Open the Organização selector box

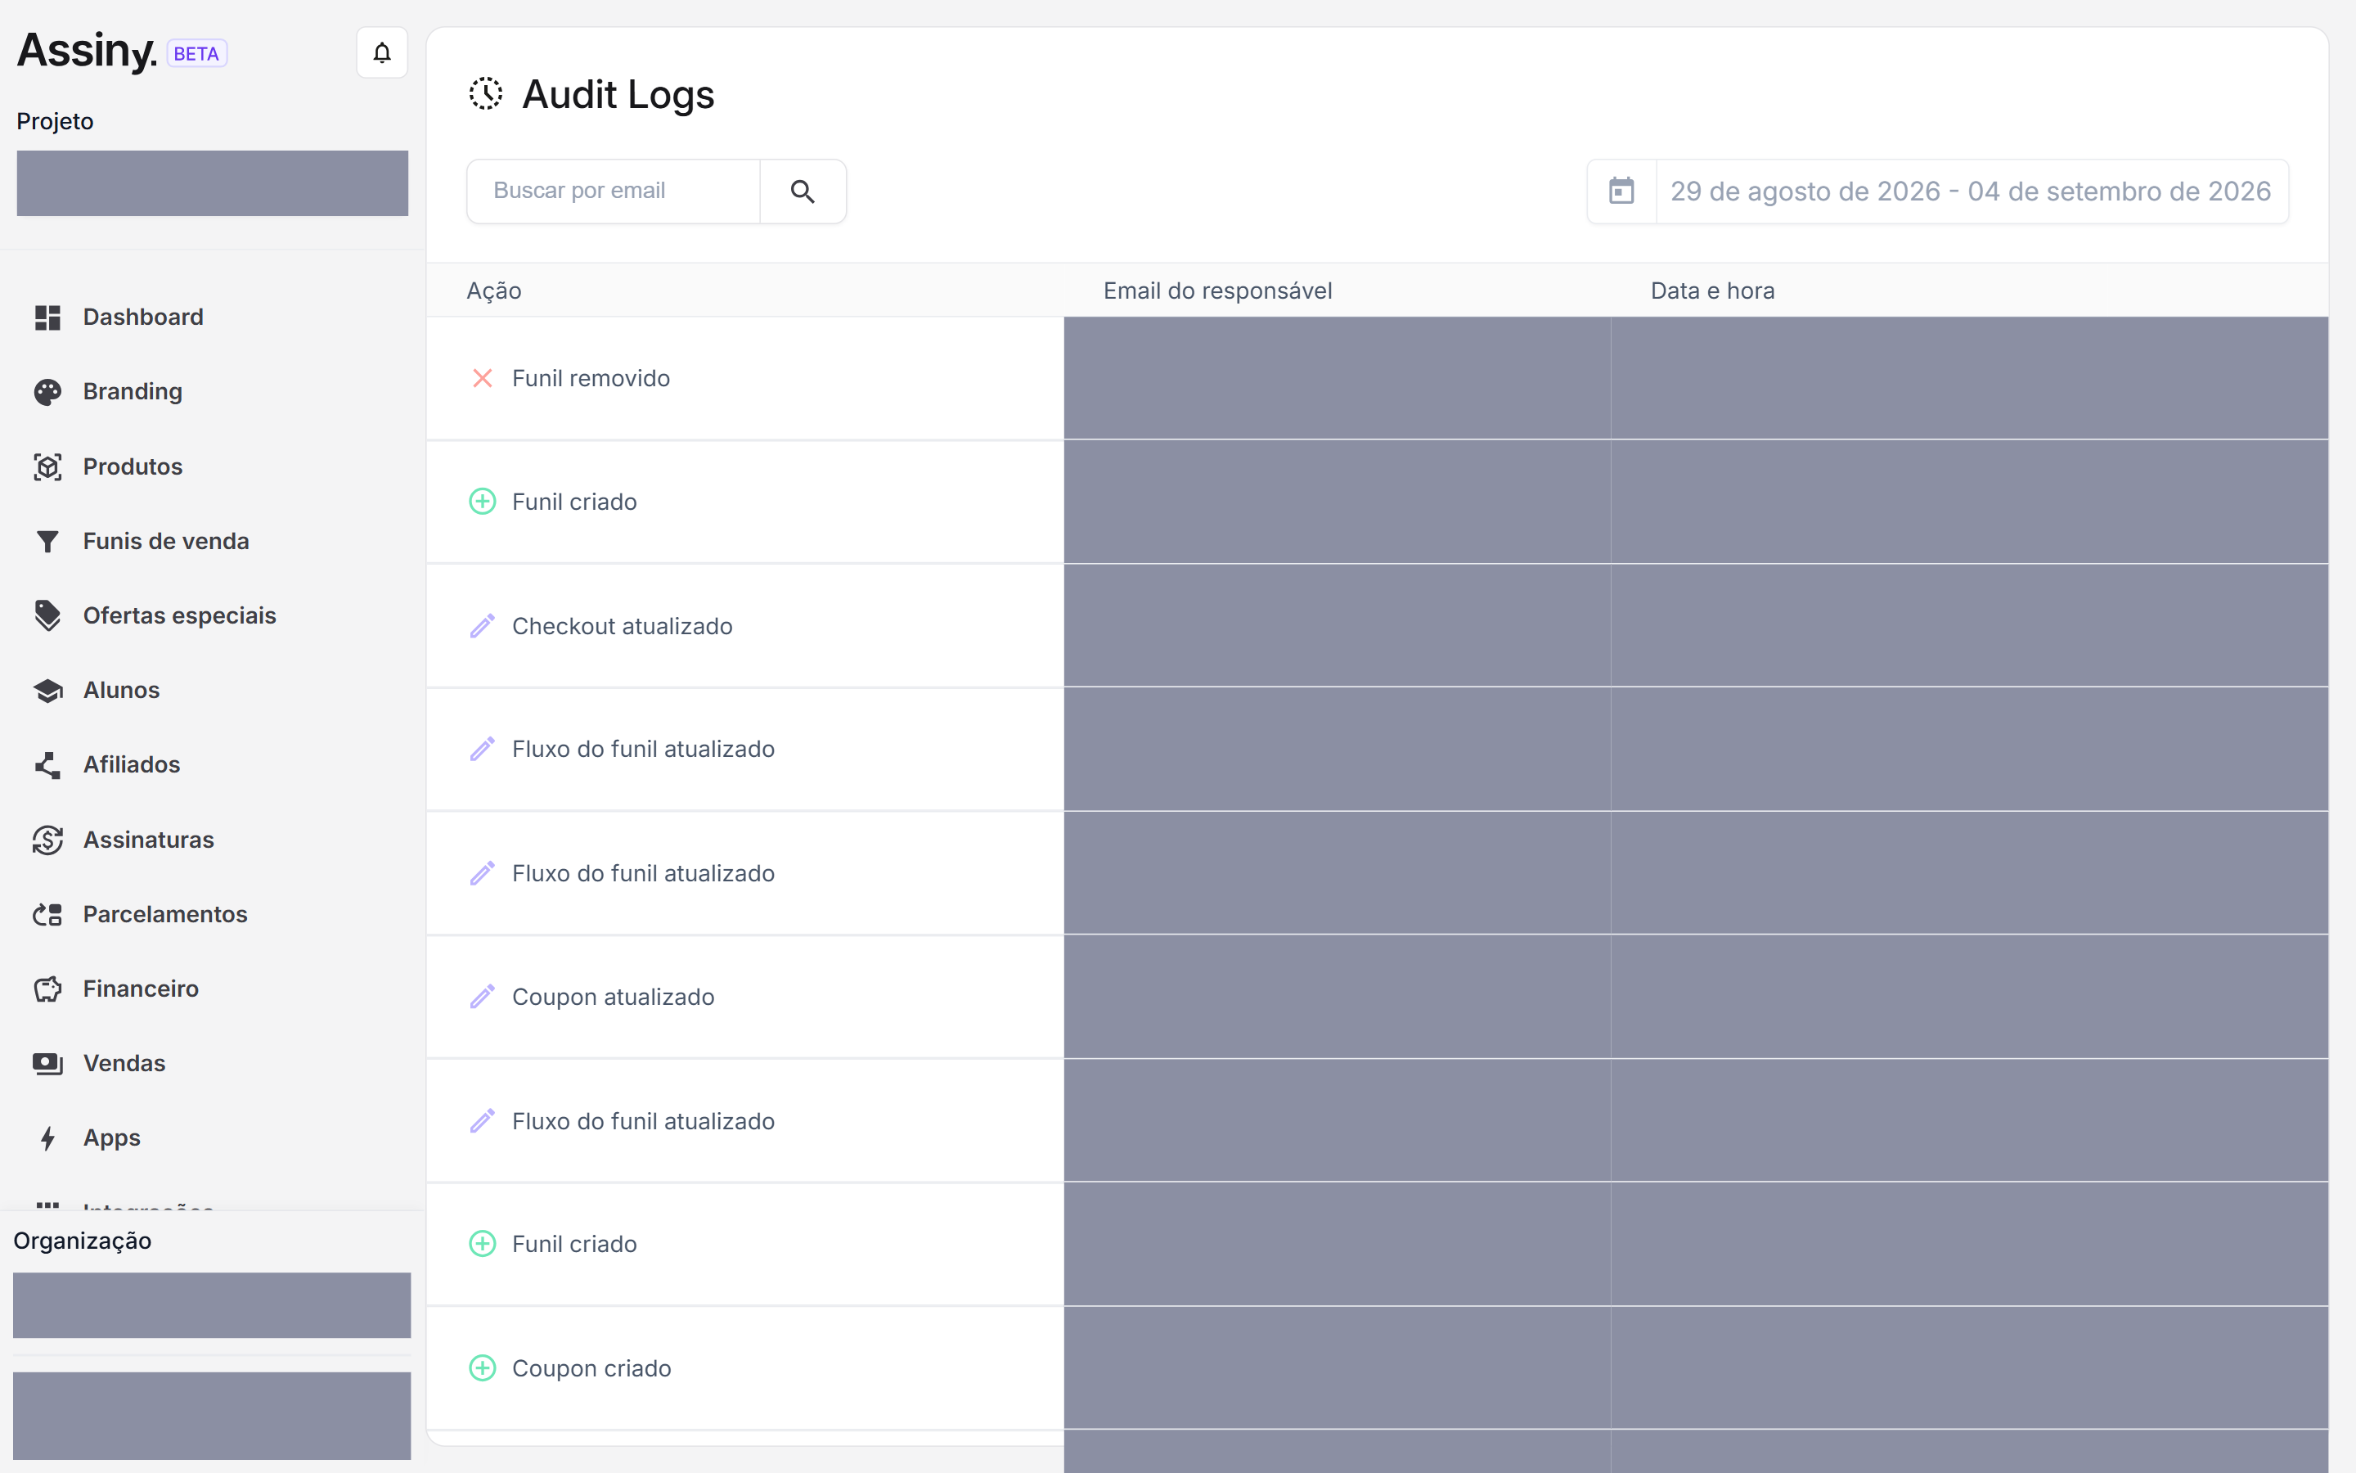click(211, 1304)
